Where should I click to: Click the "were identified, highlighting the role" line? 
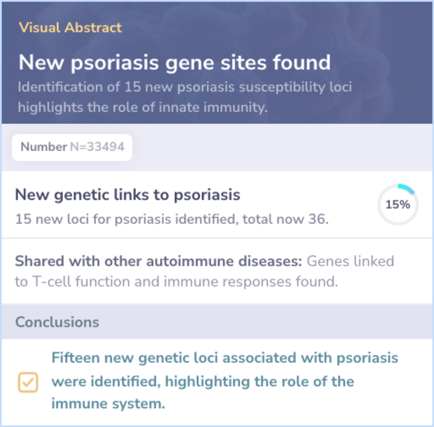click(203, 381)
